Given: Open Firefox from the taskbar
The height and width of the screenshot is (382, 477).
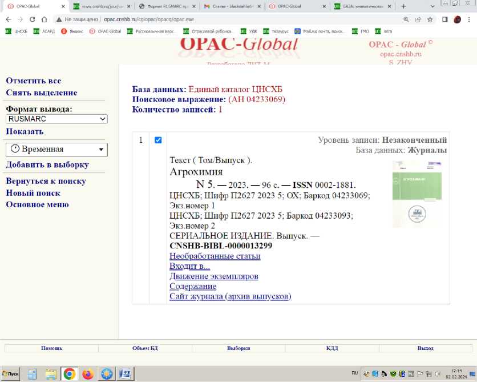Looking at the screenshot, I should 87,374.
